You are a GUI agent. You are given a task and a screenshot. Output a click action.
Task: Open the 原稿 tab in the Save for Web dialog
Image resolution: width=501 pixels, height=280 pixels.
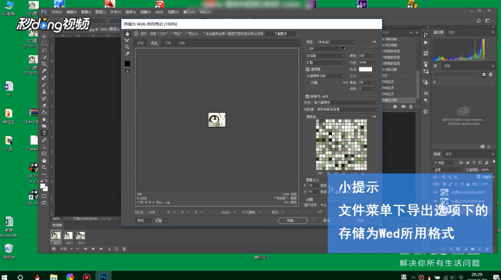[140, 43]
